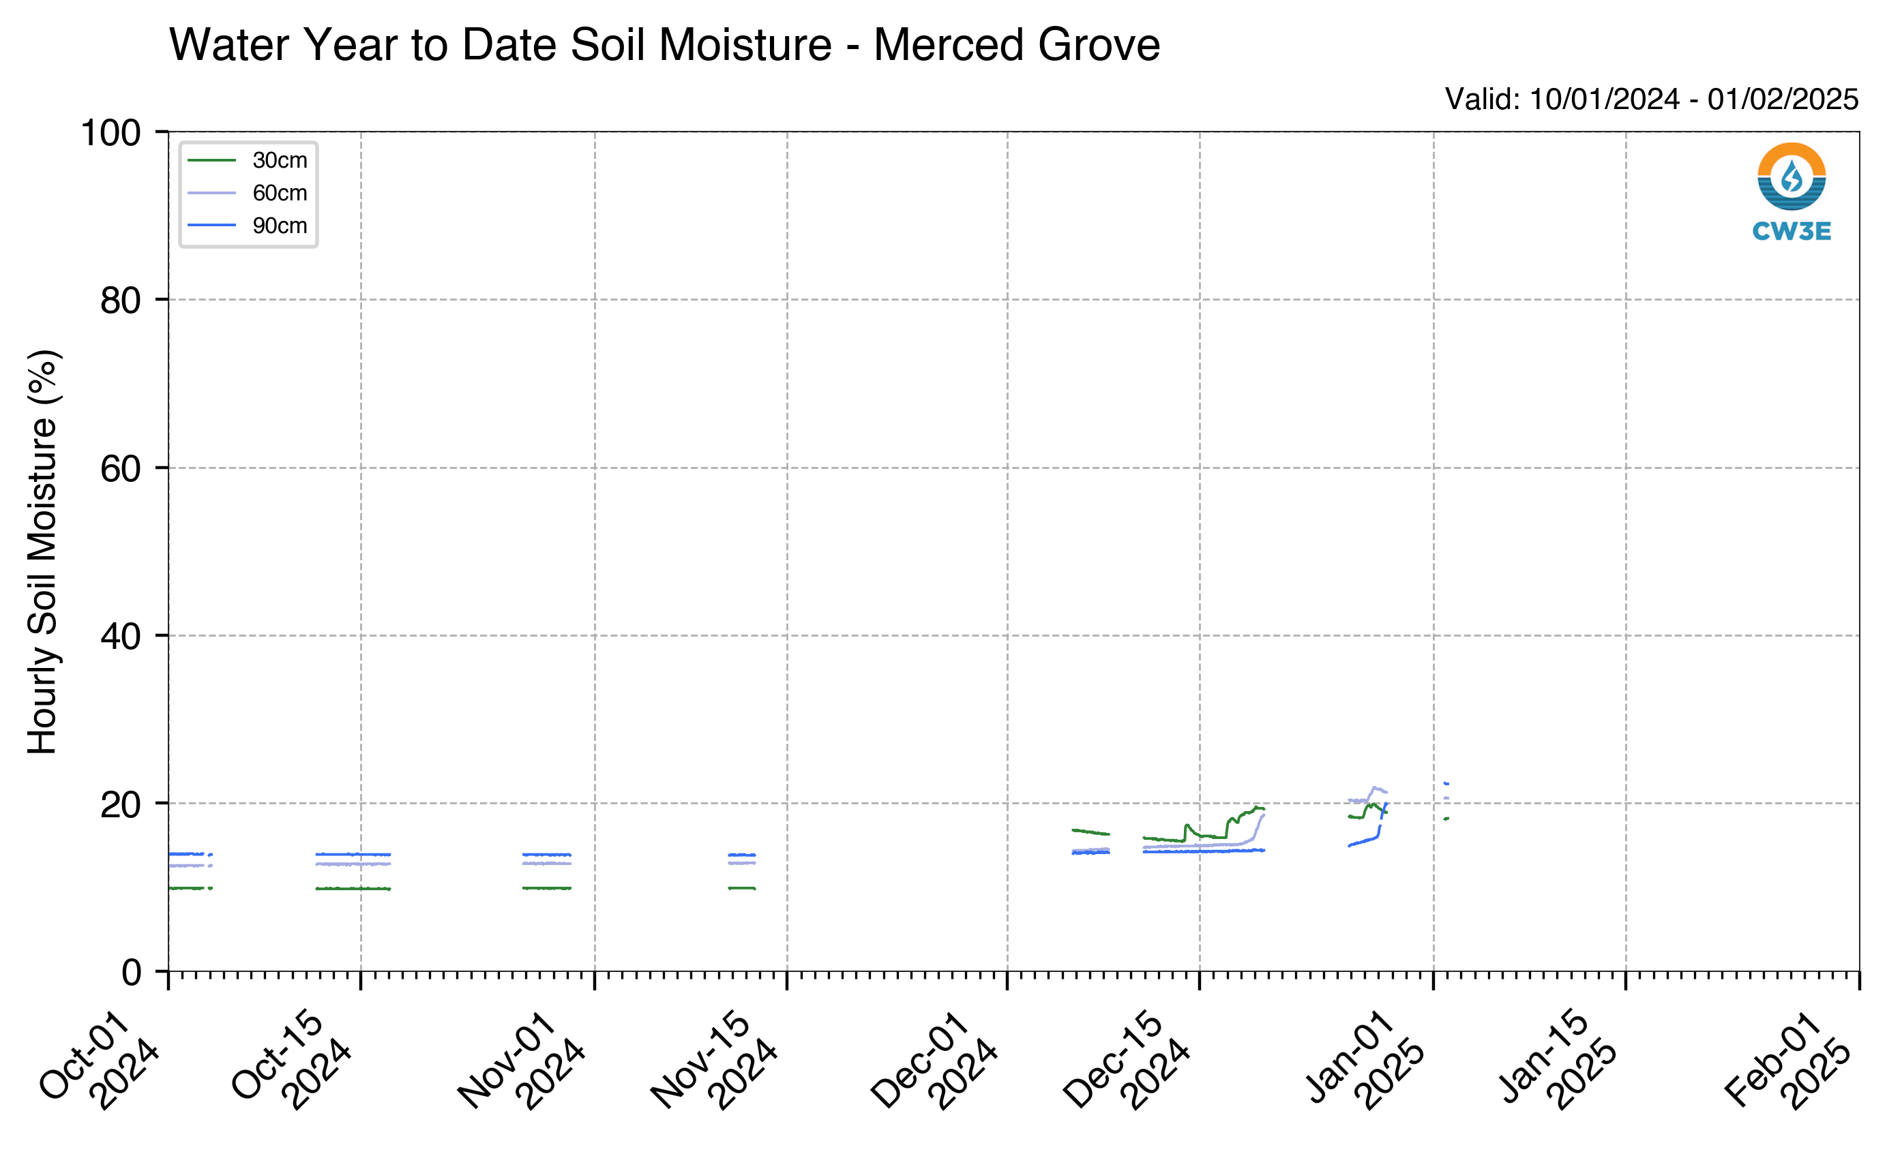This screenshot has width=1887, height=1171.
Task: Click the Valid date range text
Action: pyautogui.click(x=1652, y=99)
